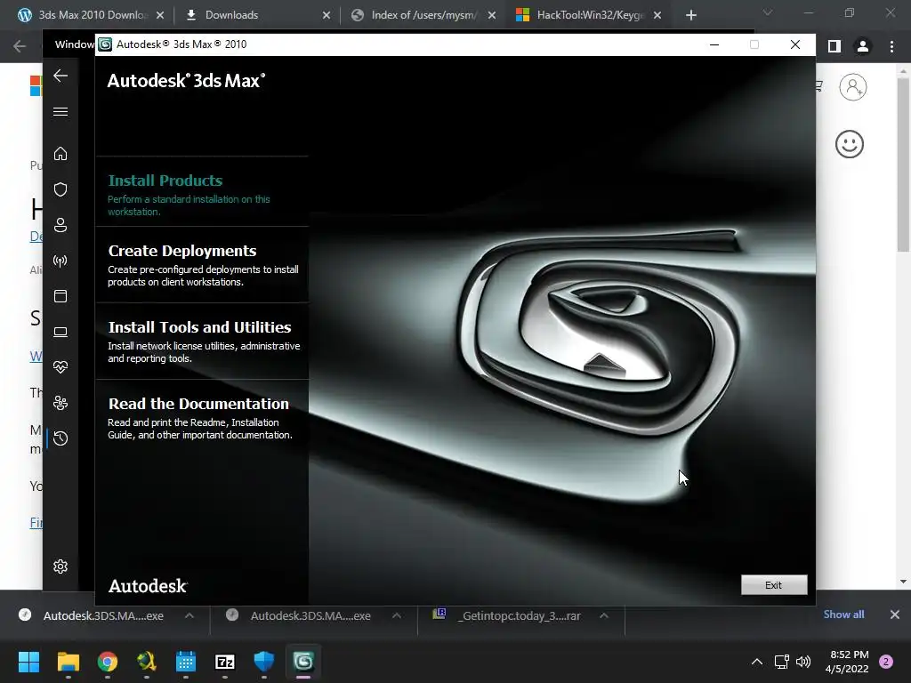Open Device security laptop icon

(x=60, y=332)
